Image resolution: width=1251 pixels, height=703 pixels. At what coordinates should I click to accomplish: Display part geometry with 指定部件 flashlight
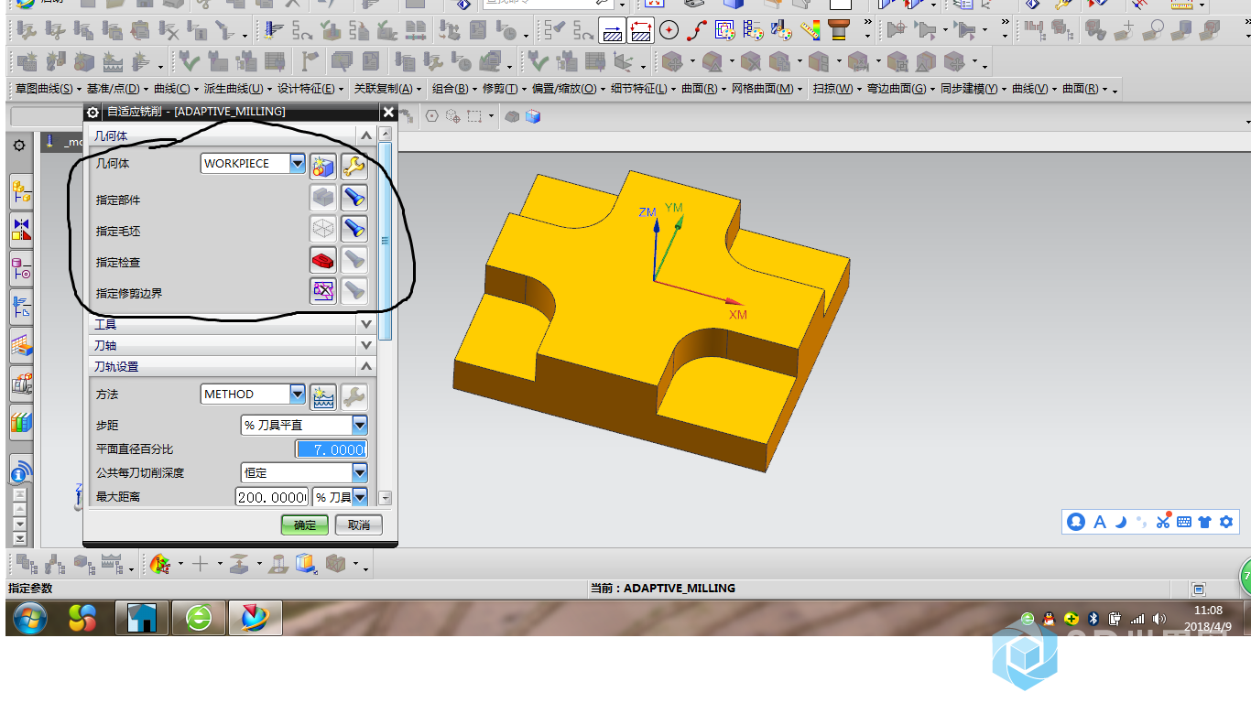[354, 198]
